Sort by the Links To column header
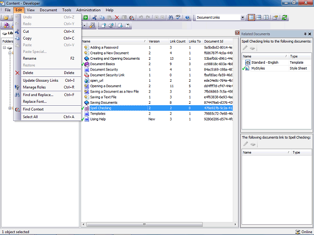The height and width of the screenshot is (235, 314). click(x=195, y=41)
